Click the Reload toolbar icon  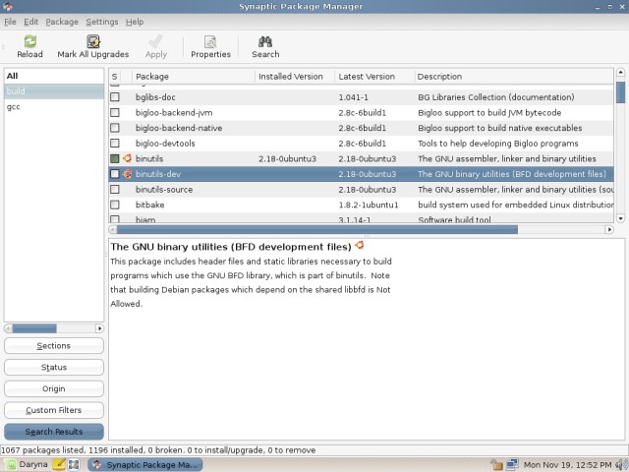click(30, 41)
